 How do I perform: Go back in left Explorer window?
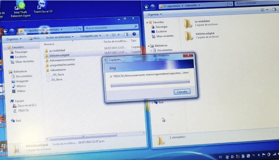click(x=5, y=32)
